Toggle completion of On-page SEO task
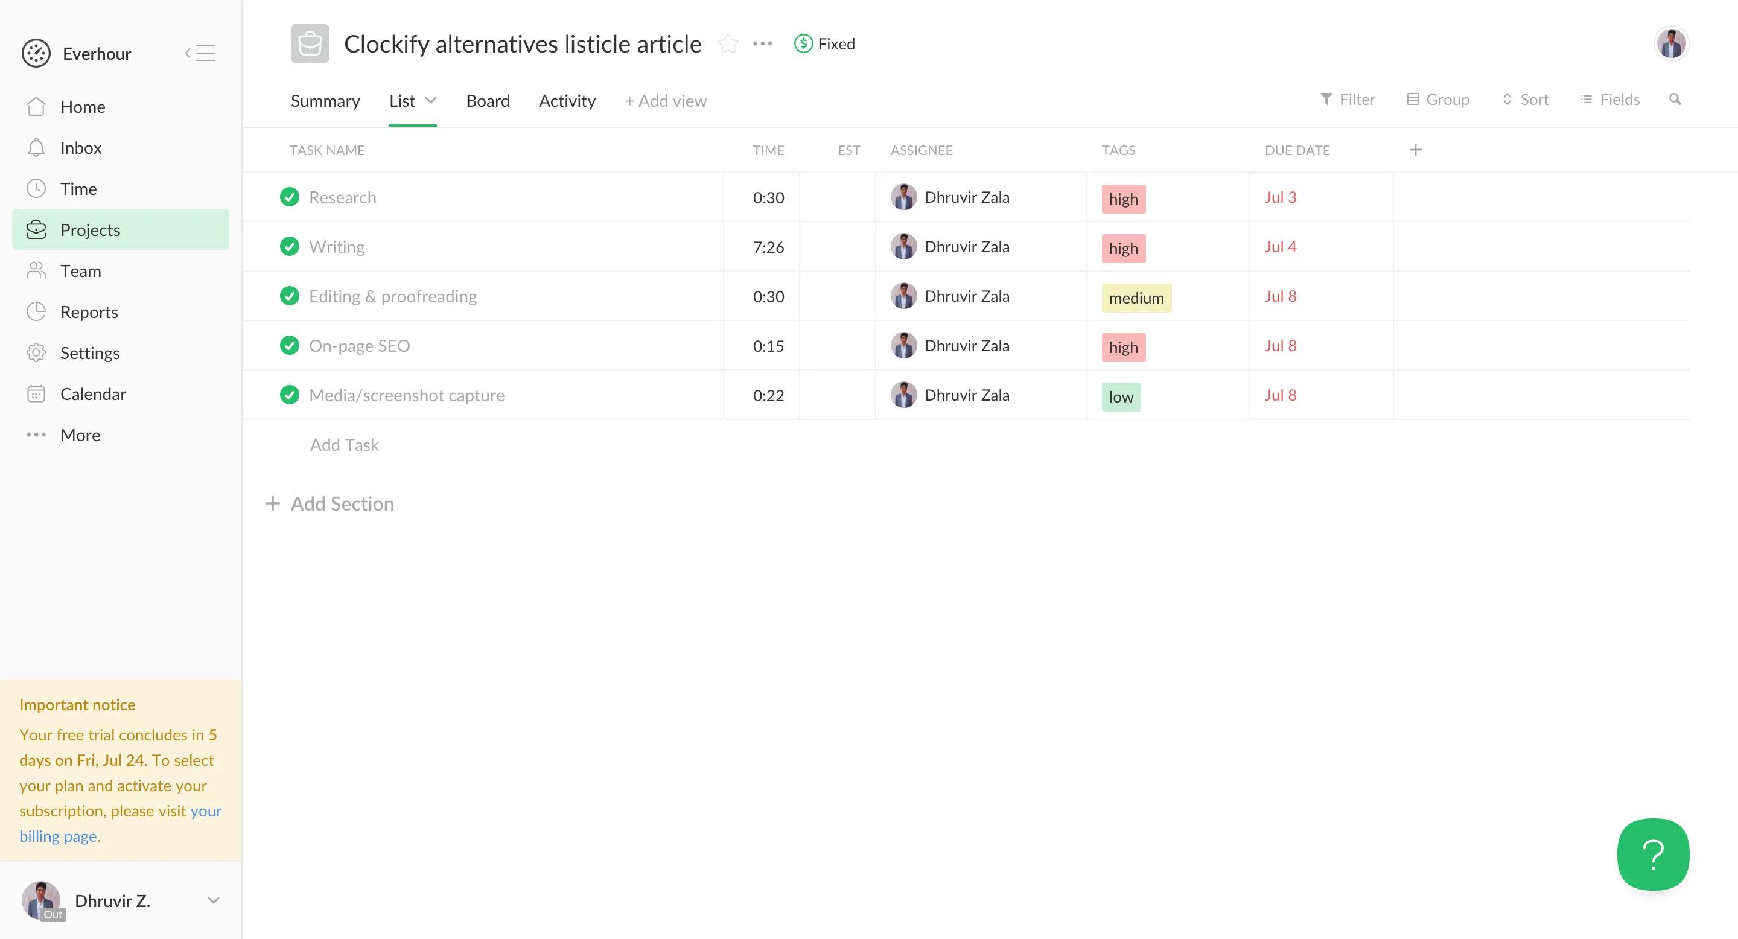 click(290, 345)
